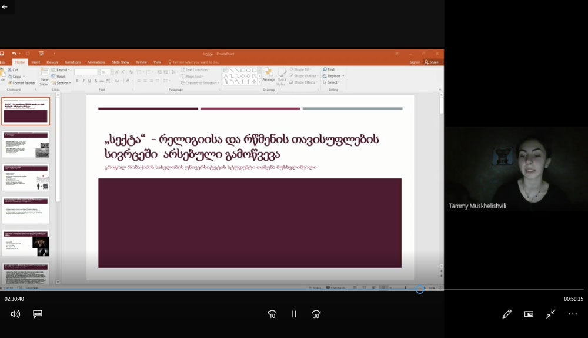Open the Transitions ribbon tab
This screenshot has width=588, height=338.
point(72,62)
